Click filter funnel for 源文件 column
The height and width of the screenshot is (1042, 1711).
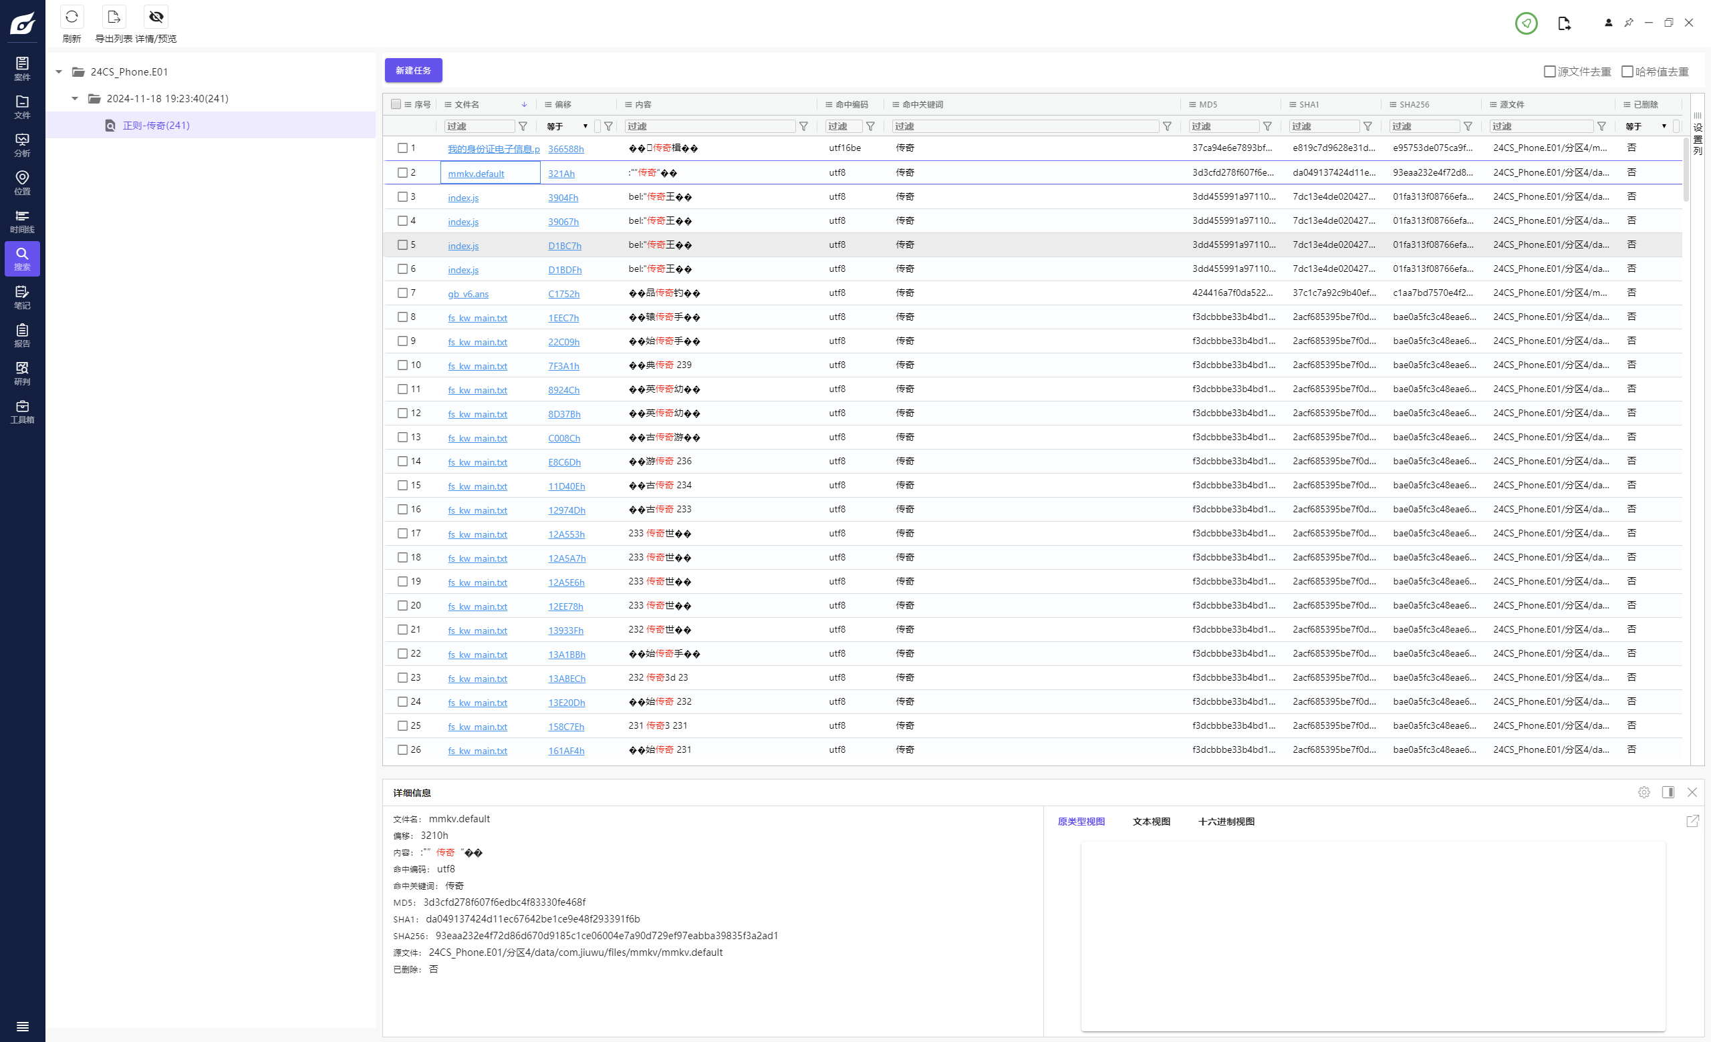[x=1601, y=126]
